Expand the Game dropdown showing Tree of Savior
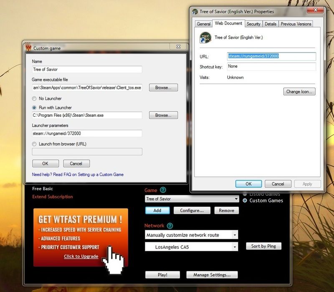Image resolution: width=334 pixels, height=292 pixels. click(236, 199)
